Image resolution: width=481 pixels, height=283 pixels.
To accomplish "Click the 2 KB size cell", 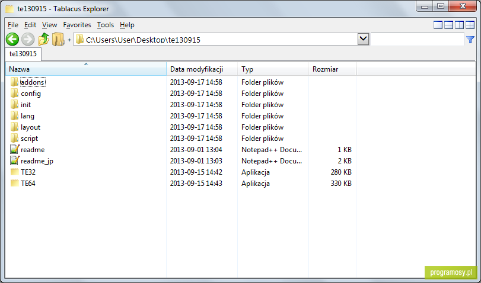I will (345, 161).
